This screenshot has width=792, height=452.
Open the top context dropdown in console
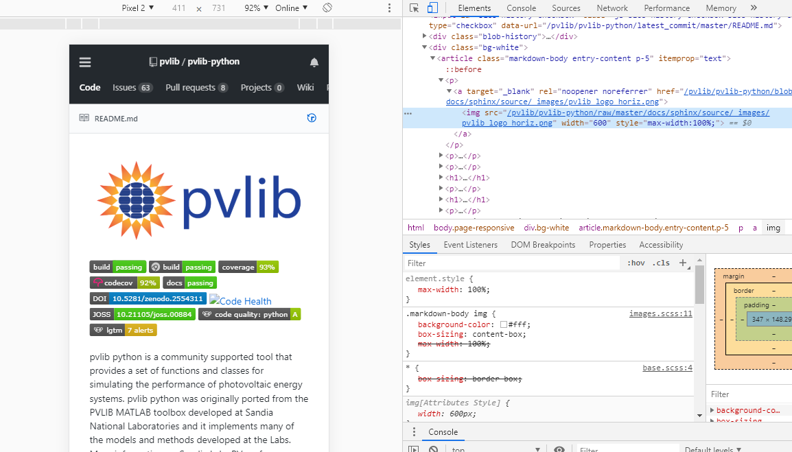pyautogui.click(x=496, y=449)
